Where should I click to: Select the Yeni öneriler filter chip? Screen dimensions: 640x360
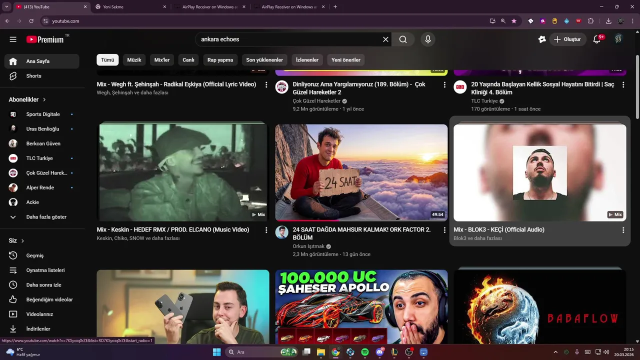coord(346,60)
